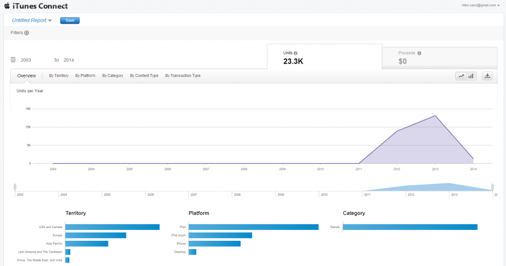Switch to line chart view
Viewport: 506px width, 266px height.
(x=461, y=76)
